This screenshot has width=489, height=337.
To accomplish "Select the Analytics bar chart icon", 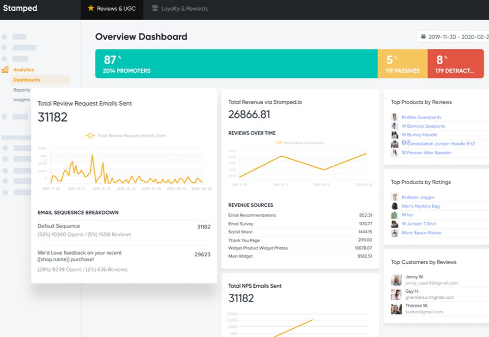I will [x=5, y=70].
